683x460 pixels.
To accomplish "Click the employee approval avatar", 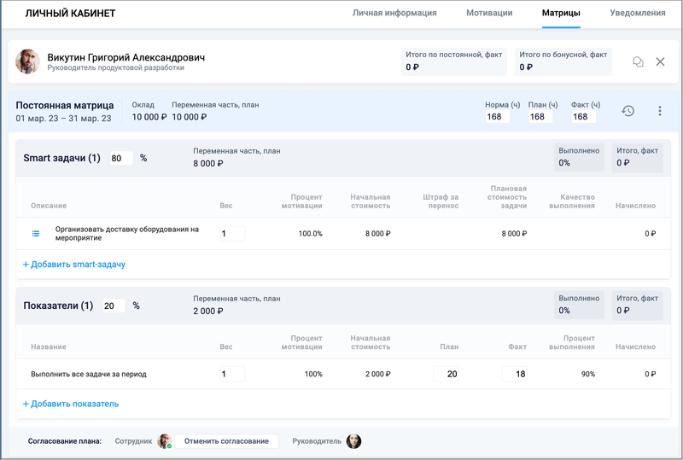I will (x=164, y=441).
